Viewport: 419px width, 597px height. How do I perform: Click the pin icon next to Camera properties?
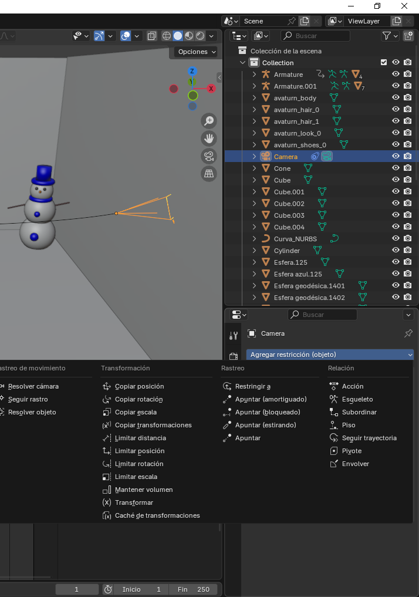point(408,333)
